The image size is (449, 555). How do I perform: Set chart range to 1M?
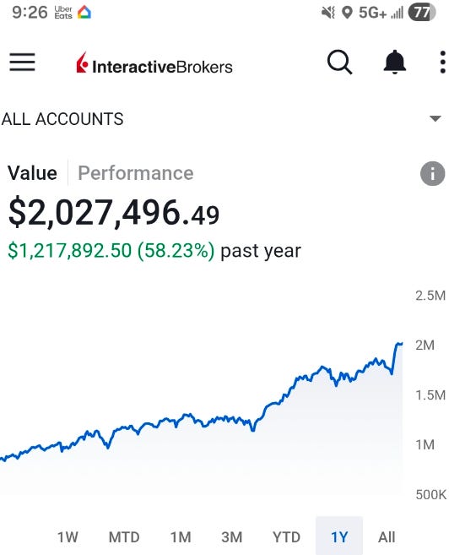[x=181, y=537]
